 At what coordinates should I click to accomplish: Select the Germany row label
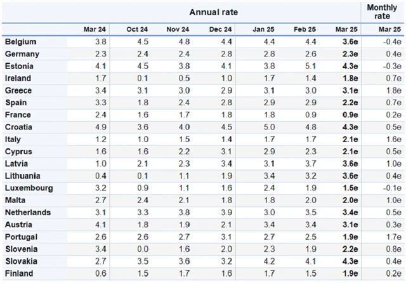tap(22, 54)
